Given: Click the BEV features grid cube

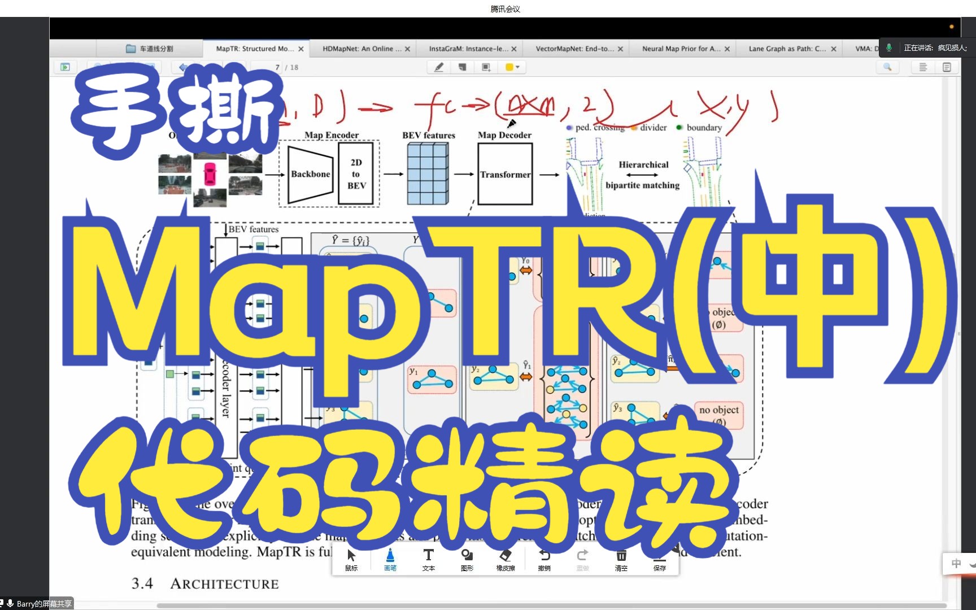Looking at the screenshot, I should pyautogui.click(x=428, y=173).
